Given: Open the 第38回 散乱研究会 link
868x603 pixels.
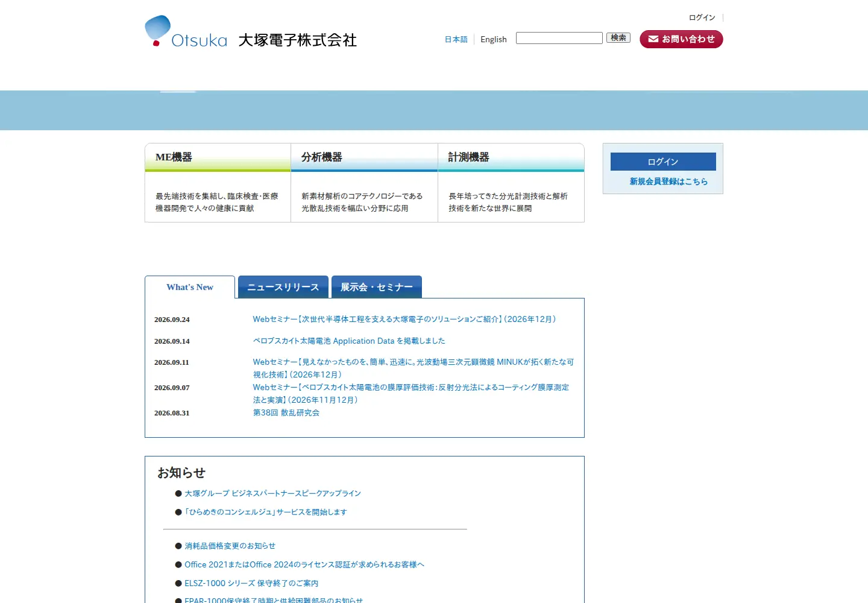Looking at the screenshot, I should tap(286, 413).
